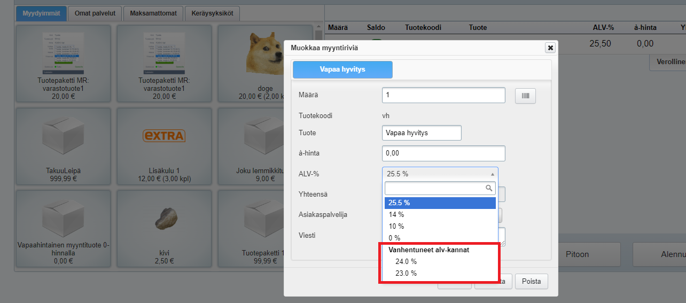686x303 pixels.
Task: Click the Vapaa hyvitys tab header
Action: 342,69
